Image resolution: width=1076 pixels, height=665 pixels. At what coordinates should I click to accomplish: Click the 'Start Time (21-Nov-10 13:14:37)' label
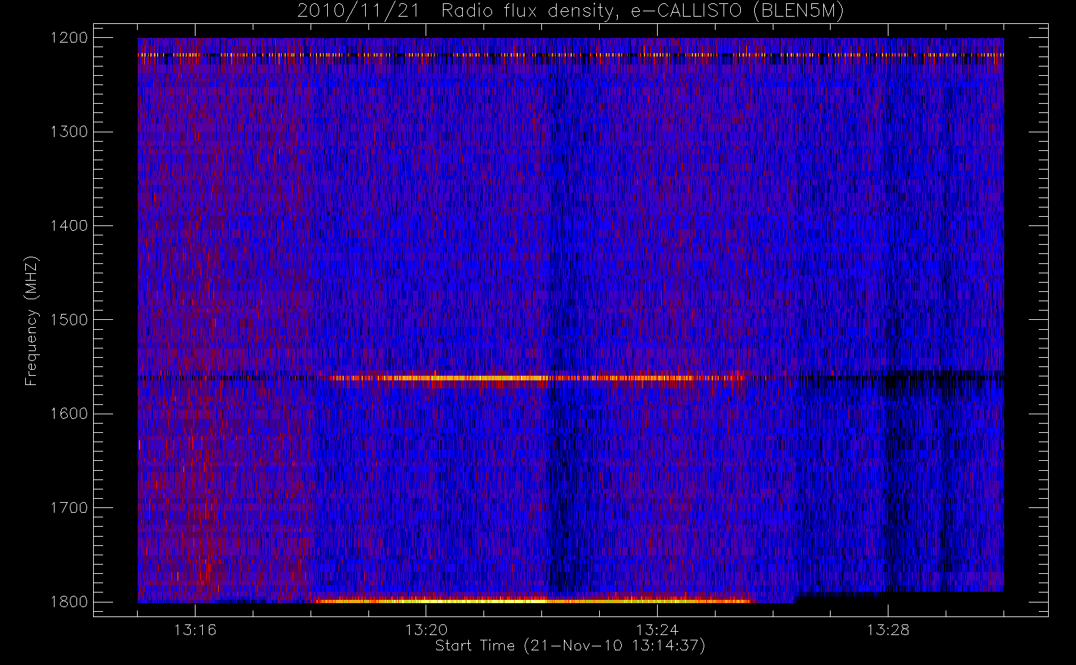(570, 646)
